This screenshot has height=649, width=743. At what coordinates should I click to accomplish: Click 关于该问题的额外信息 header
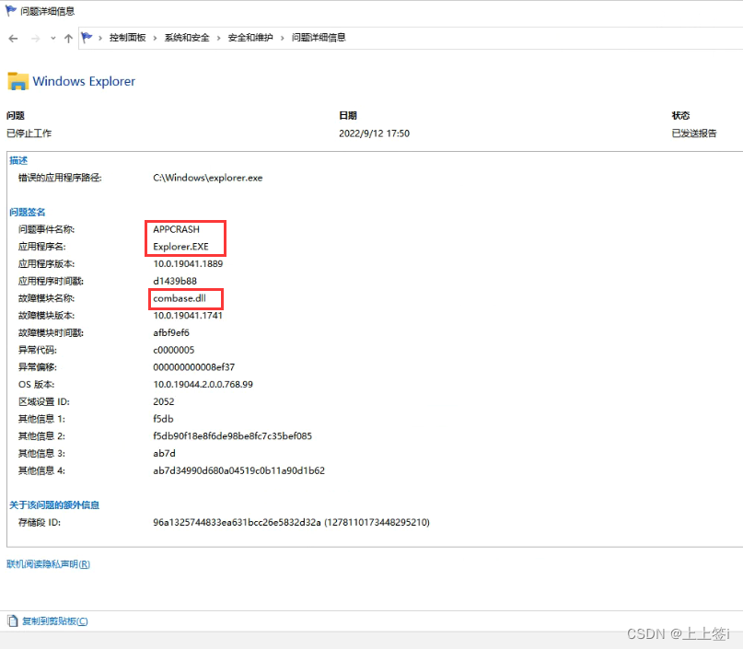click(x=54, y=505)
